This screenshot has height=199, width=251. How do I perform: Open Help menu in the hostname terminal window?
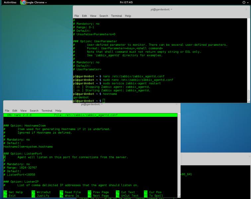click(x=128, y=16)
